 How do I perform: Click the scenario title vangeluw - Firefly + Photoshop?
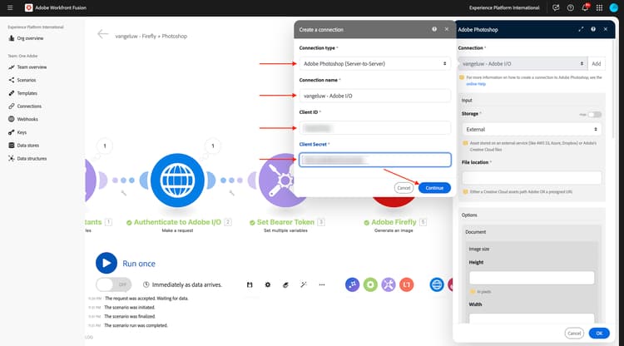click(x=151, y=37)
